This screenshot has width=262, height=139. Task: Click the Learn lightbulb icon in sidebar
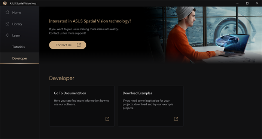click(7, 35)
